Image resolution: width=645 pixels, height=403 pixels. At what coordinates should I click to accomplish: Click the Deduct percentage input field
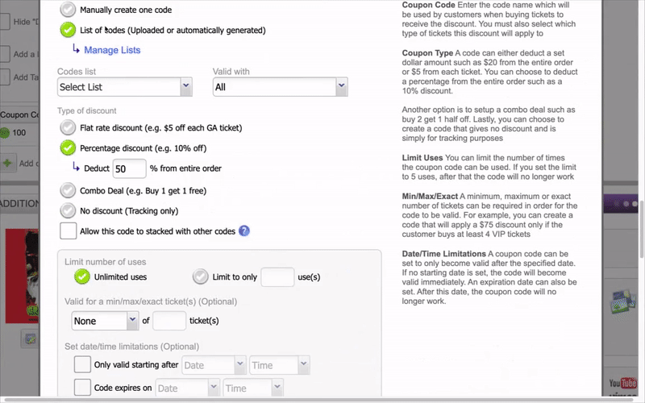click(129, 168)
